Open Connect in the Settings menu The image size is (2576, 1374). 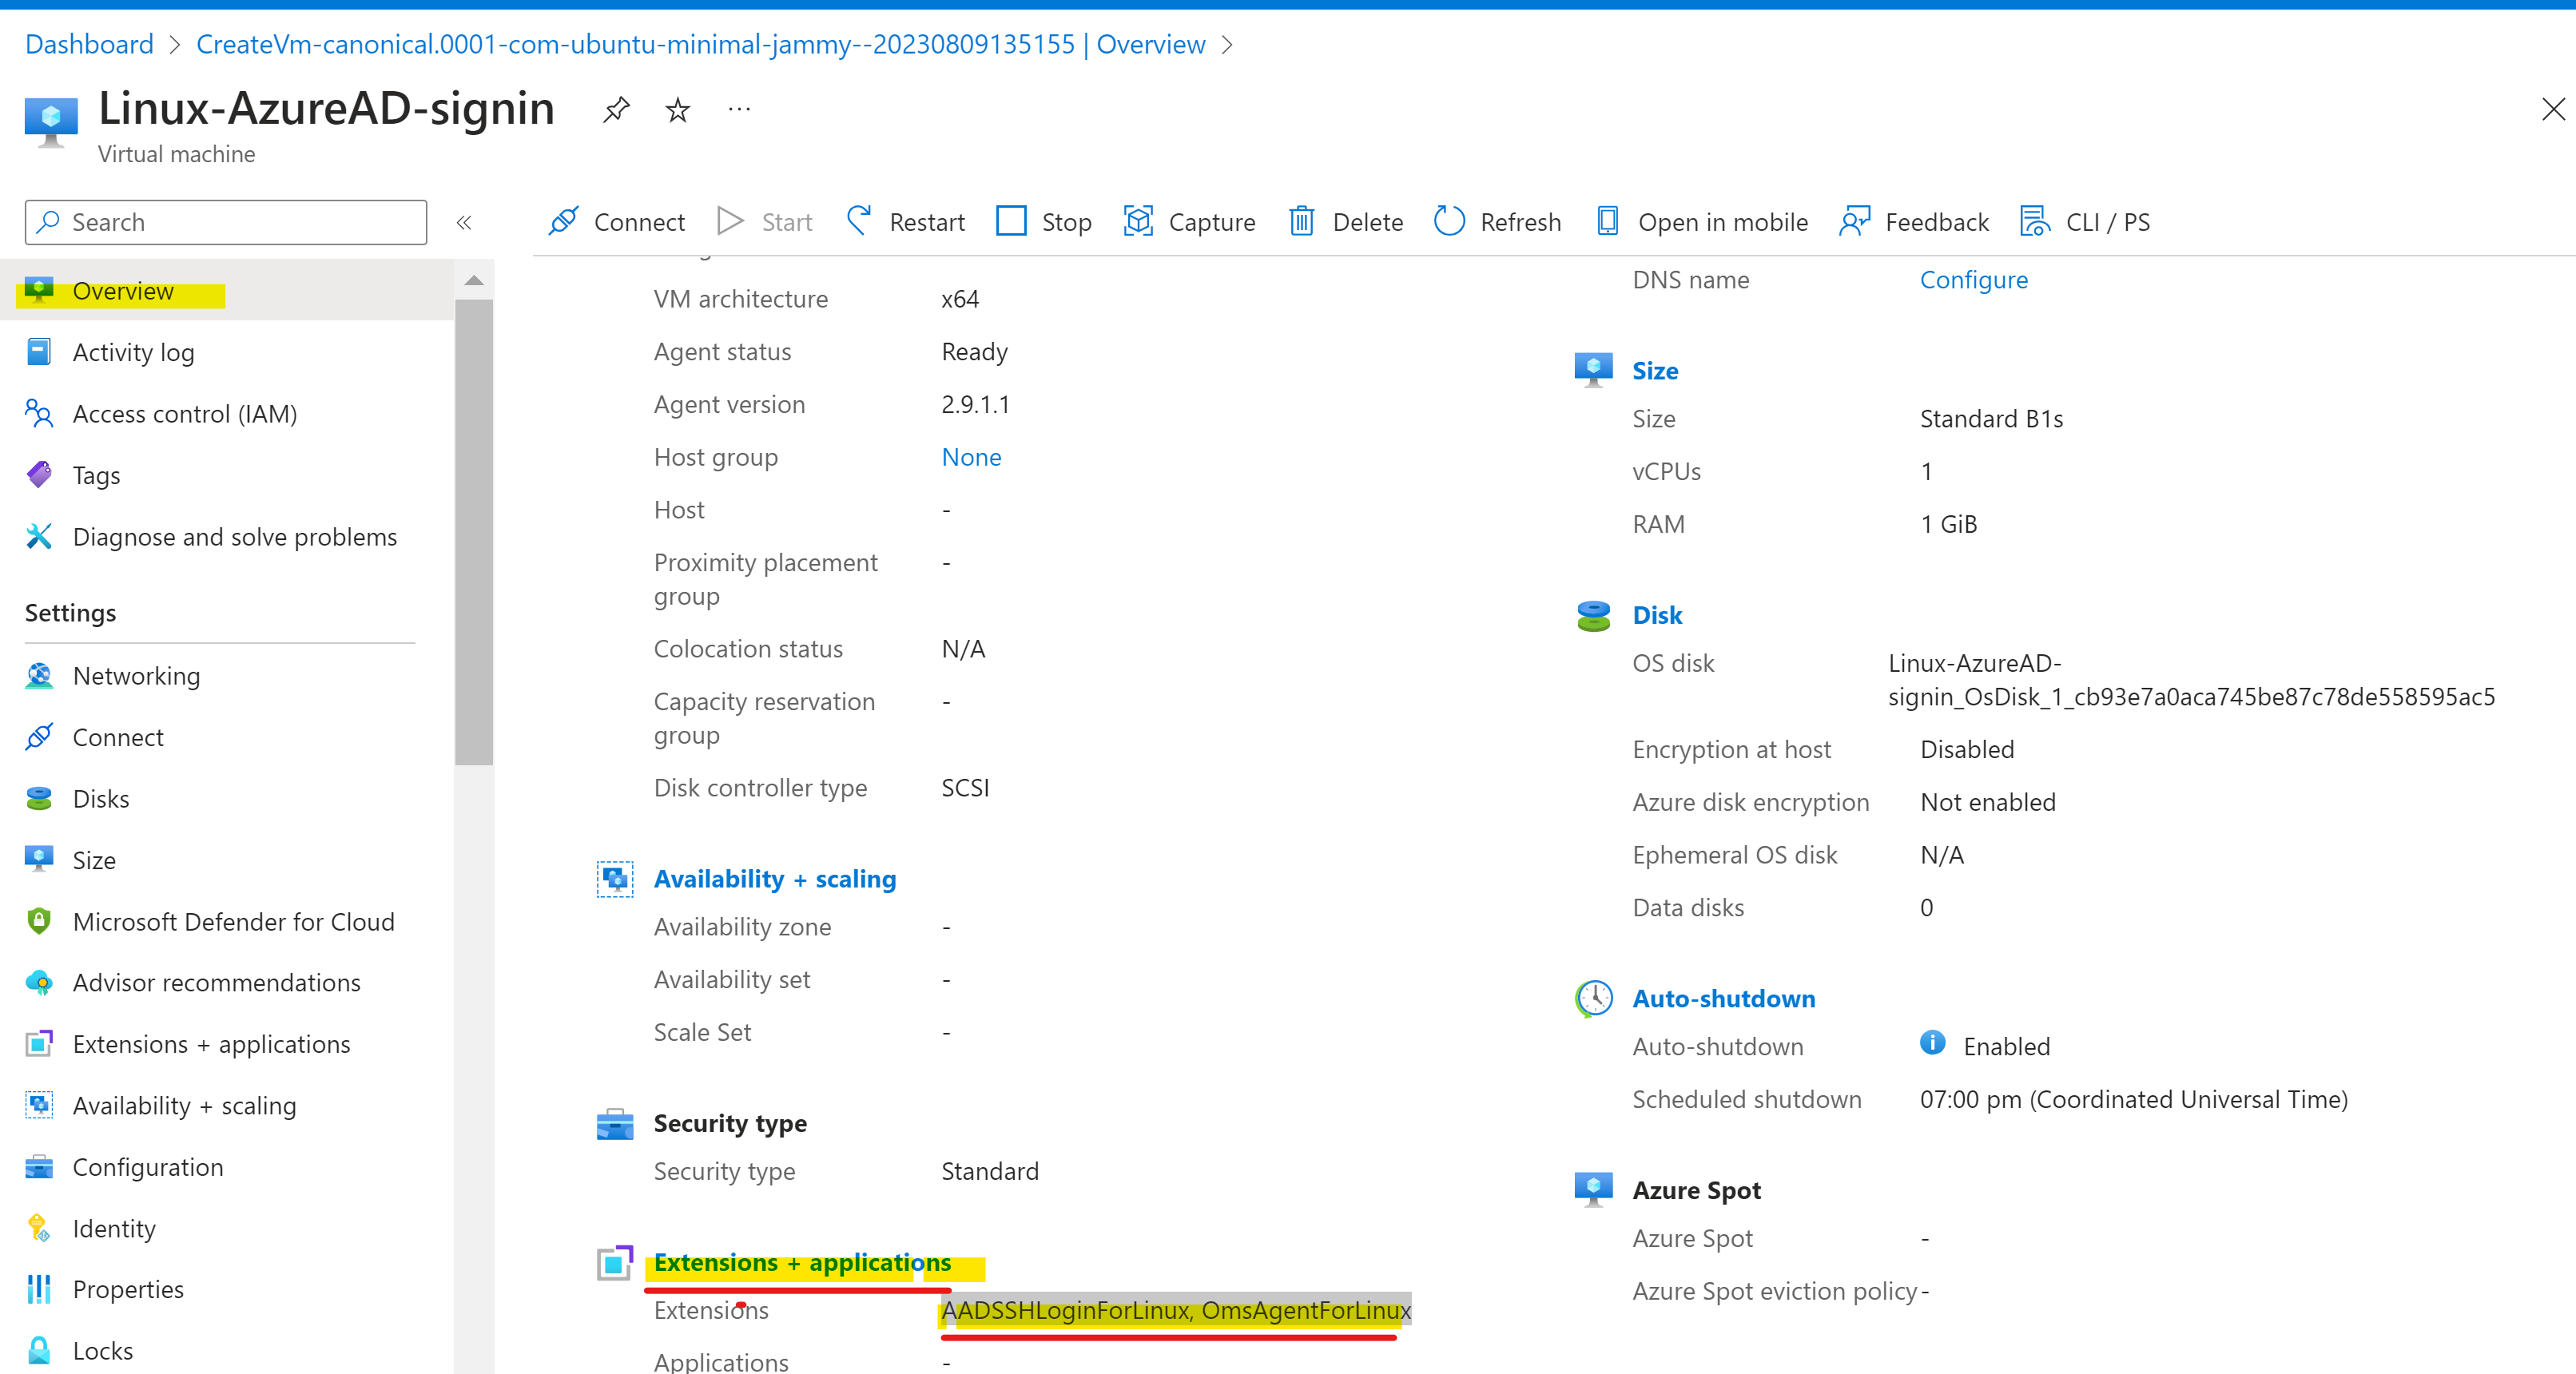(x=227, y=737)
